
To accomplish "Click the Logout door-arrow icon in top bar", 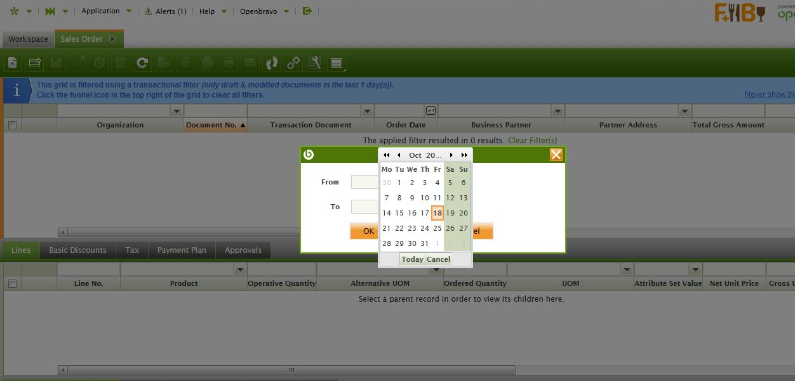I will click(307, 11).
